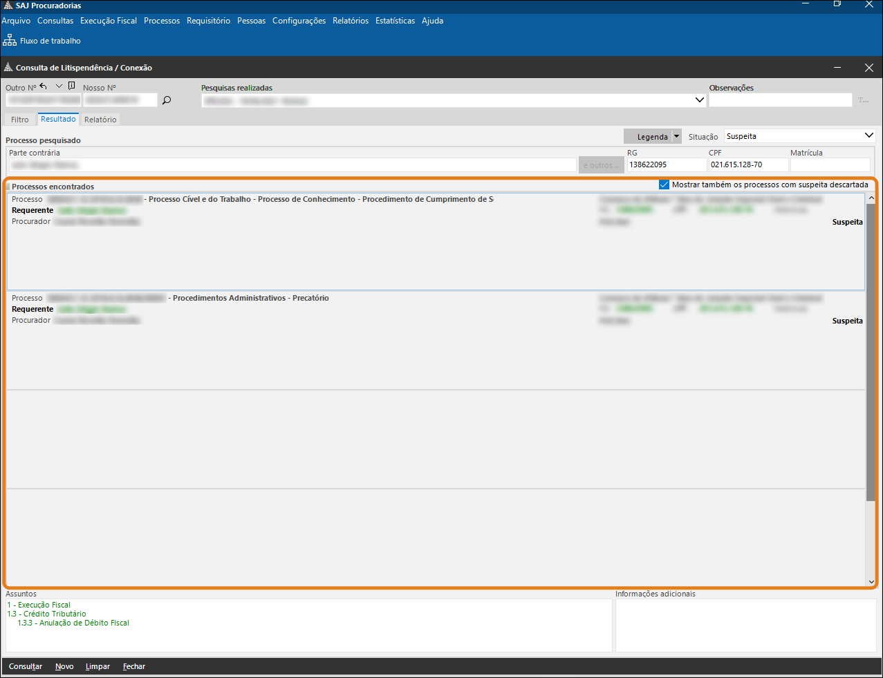The width and height of the screenshot is (883, 678).
Task: Click into the Observações text field
Action: (x=780, y=100)
